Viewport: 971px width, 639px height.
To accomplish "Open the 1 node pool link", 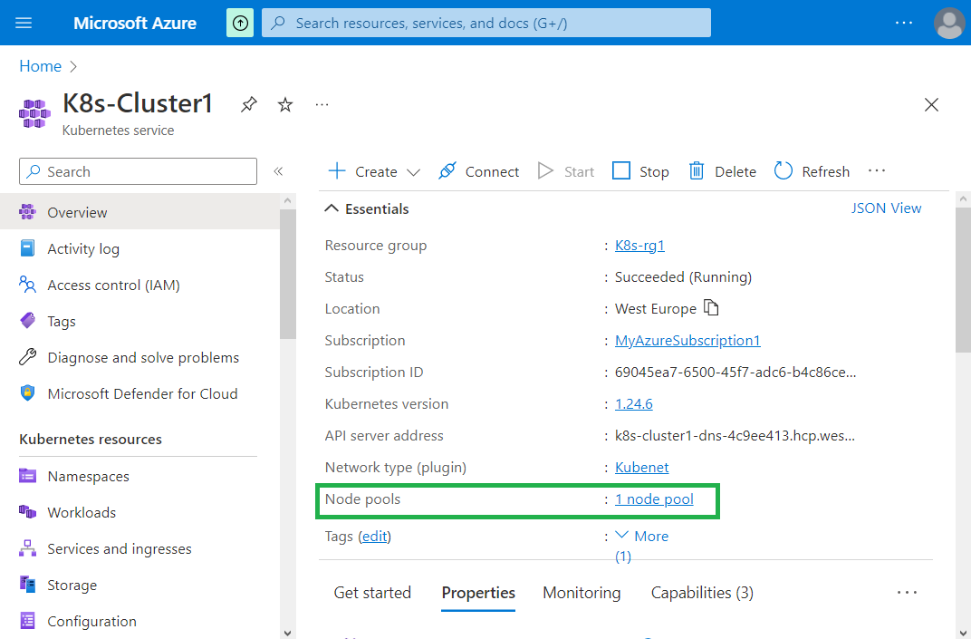I will pos(654,499).
